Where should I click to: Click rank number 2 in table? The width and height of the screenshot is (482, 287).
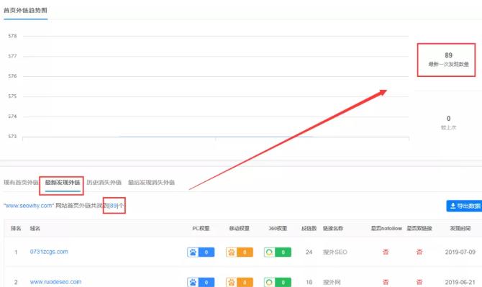click(16, 282)
